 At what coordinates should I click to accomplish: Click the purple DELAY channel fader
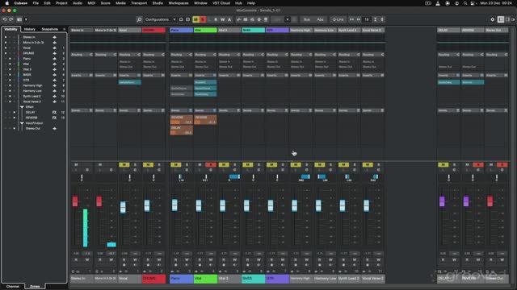(x=442, y=201)
